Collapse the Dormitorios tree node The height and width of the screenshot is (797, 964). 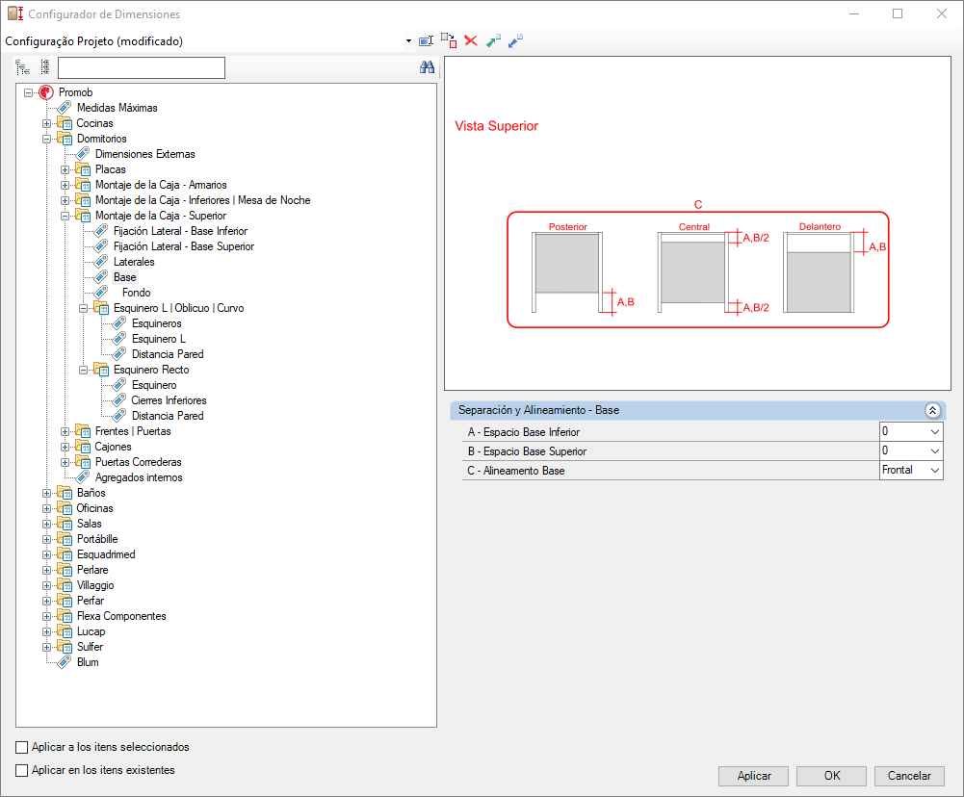(47, 139)
